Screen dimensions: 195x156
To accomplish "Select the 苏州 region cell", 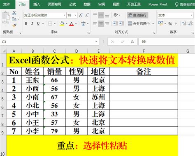I will click(x=98, y=97).
